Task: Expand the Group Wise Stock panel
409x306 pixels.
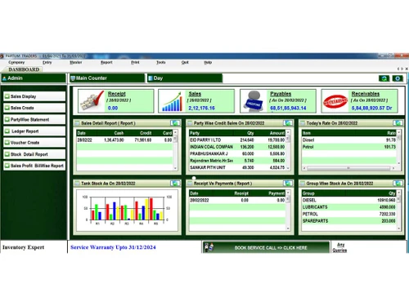Action: pos(398,184)
